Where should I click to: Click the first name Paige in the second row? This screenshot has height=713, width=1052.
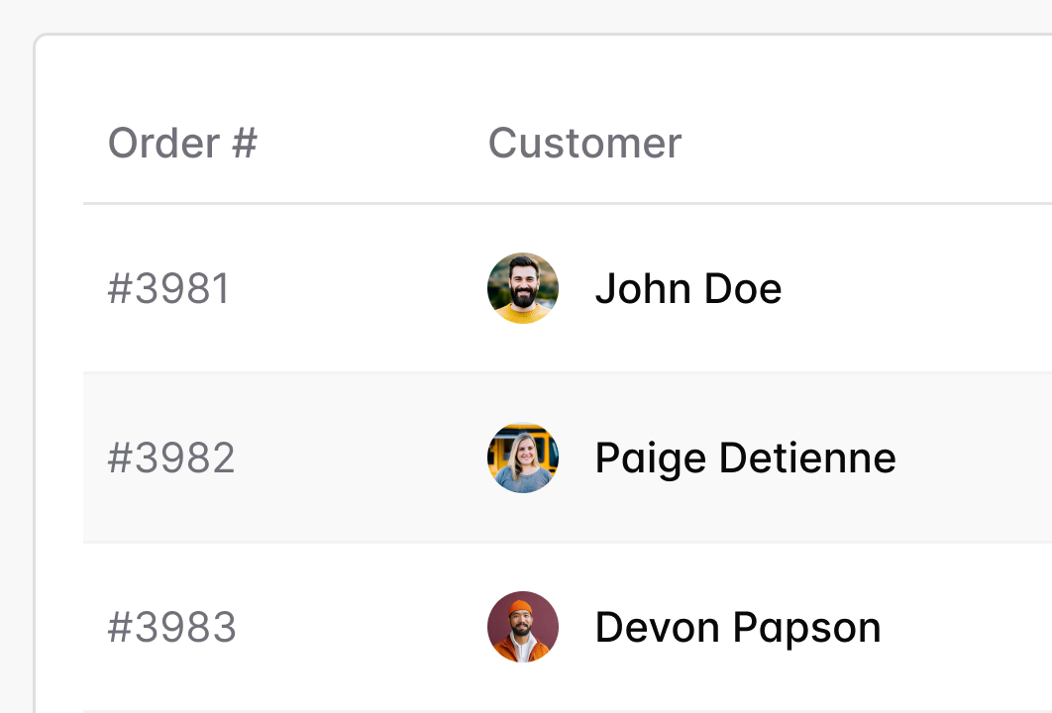click(650, 458)
